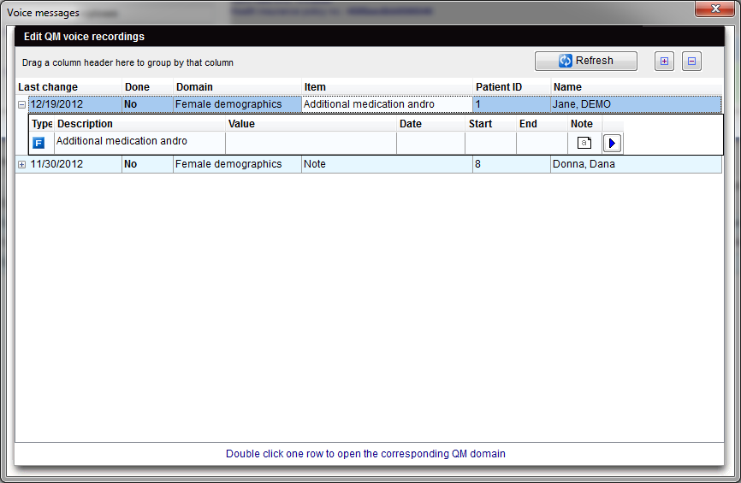The height and width of the screenshot is (483, 741).
Task: Click the detail Date column header
Action: coord(431,124)
